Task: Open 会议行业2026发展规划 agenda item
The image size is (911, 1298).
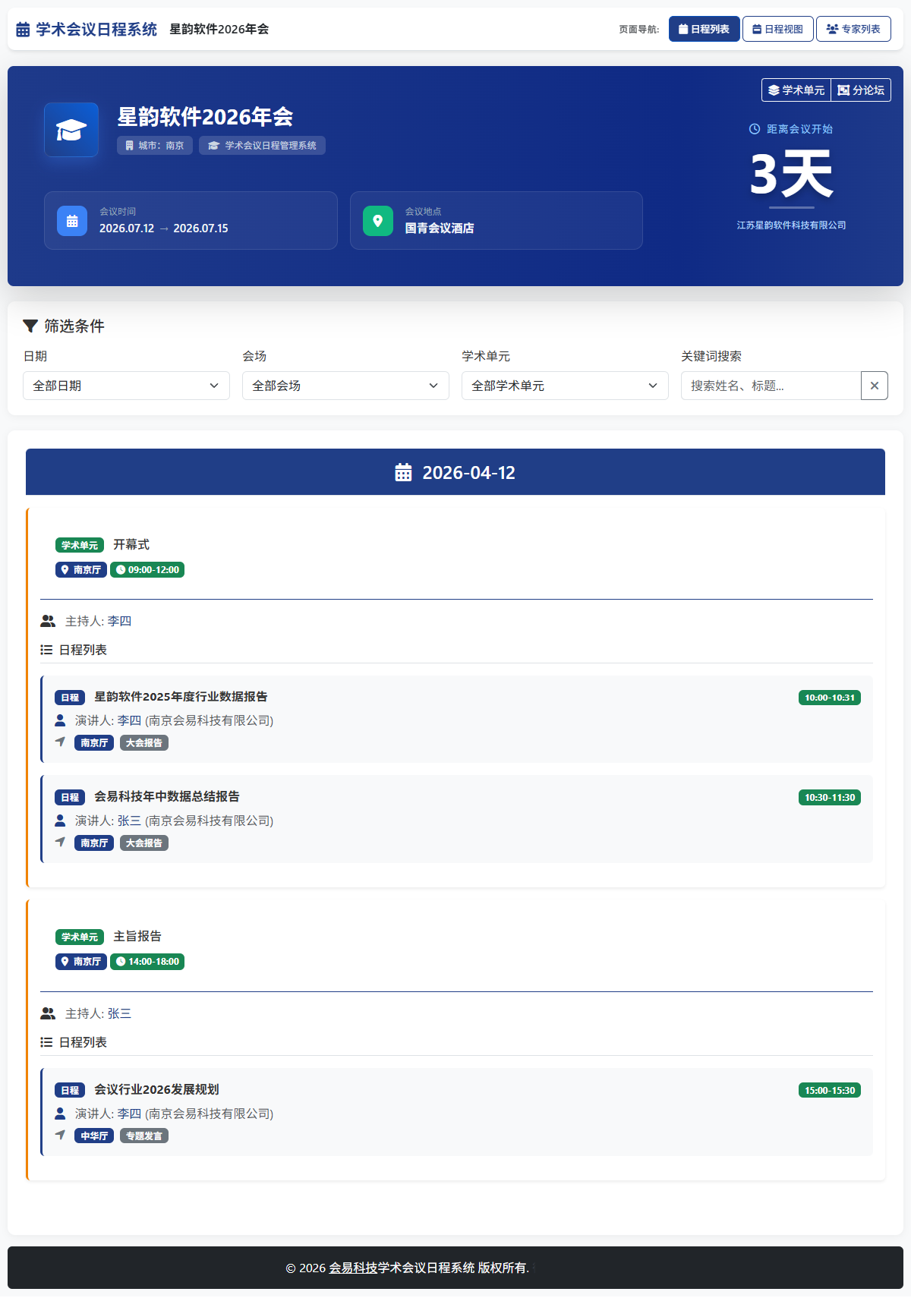Action: pos(156,1089)
